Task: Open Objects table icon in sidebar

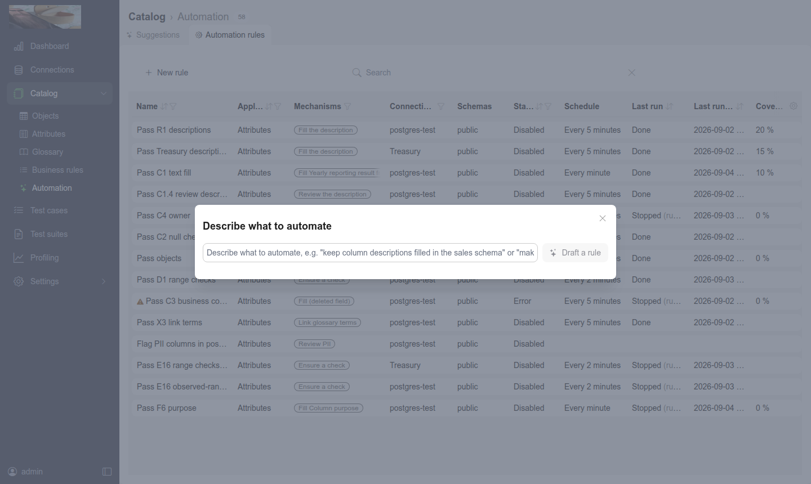Action: pos(24,116)
